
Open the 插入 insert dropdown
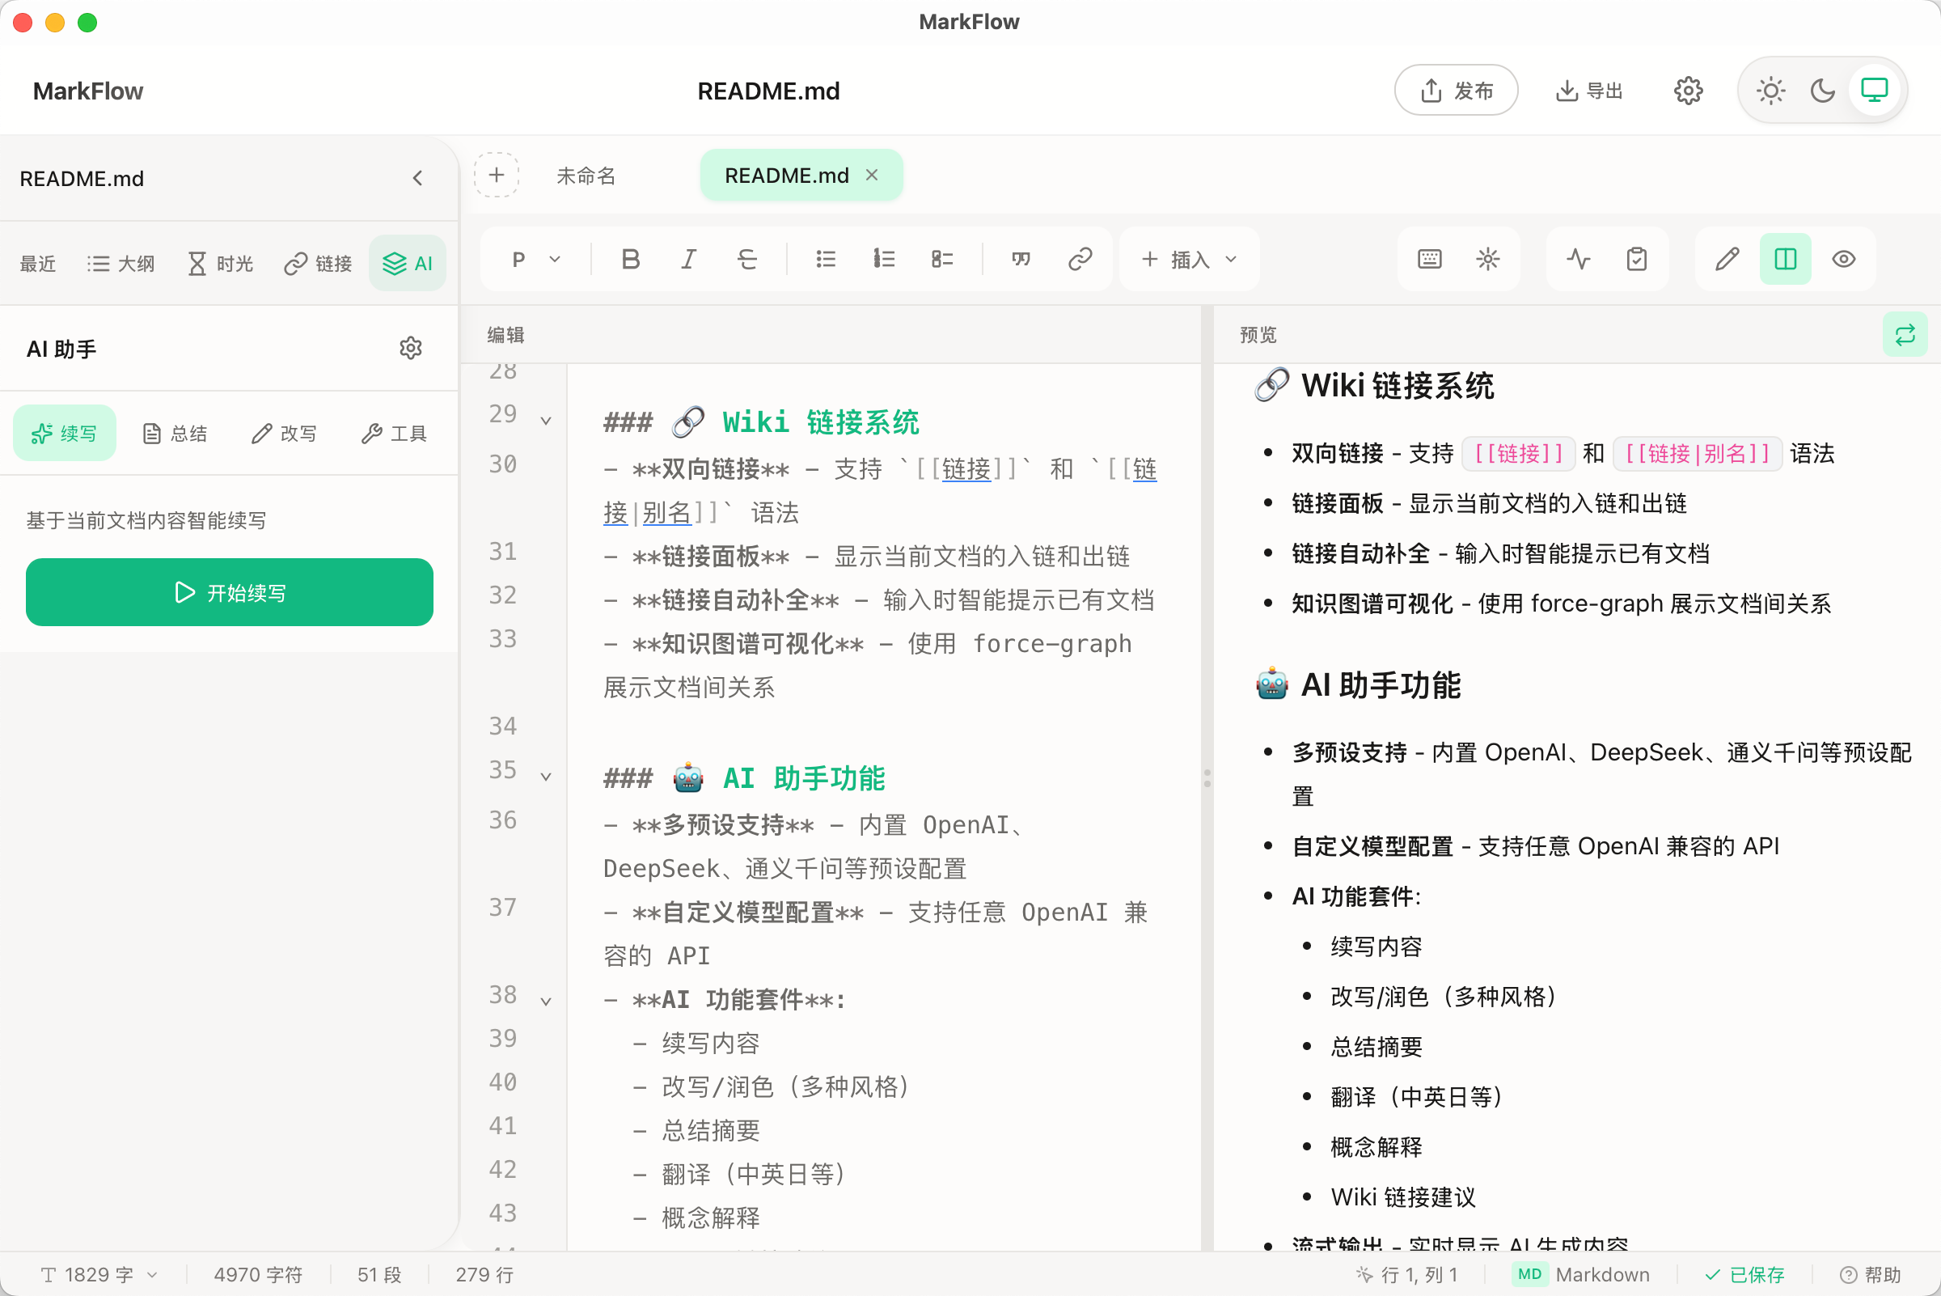click(1188, 260)
